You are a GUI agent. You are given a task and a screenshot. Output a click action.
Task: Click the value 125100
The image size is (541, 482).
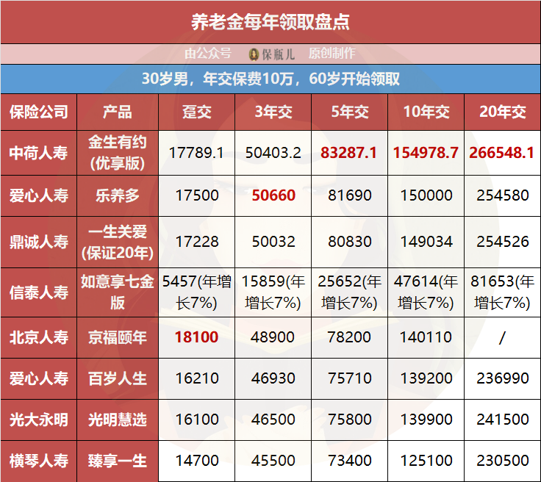426,461
